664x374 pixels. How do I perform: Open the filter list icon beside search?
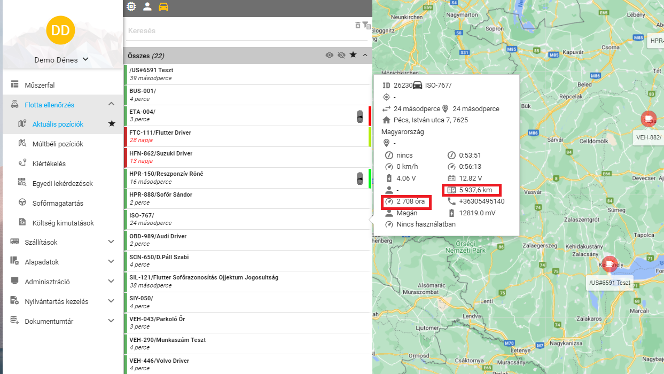click(x=366, y=25)
